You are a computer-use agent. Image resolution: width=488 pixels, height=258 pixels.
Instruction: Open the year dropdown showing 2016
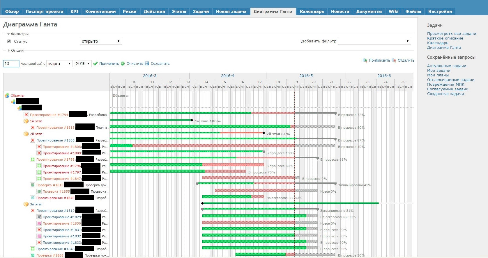pos(83,64)
